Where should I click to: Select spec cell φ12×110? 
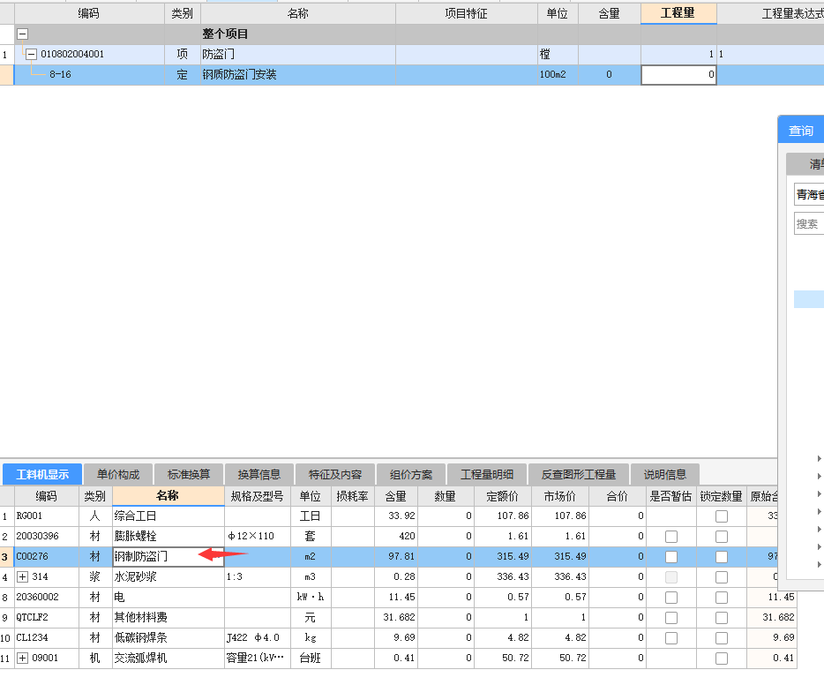(x=257, y=537)
